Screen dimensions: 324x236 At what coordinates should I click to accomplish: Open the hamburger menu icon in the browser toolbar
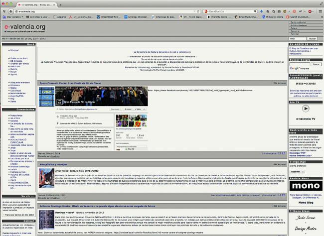321,11
